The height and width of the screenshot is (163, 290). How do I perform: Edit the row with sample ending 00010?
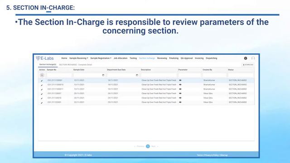(42, 85)
